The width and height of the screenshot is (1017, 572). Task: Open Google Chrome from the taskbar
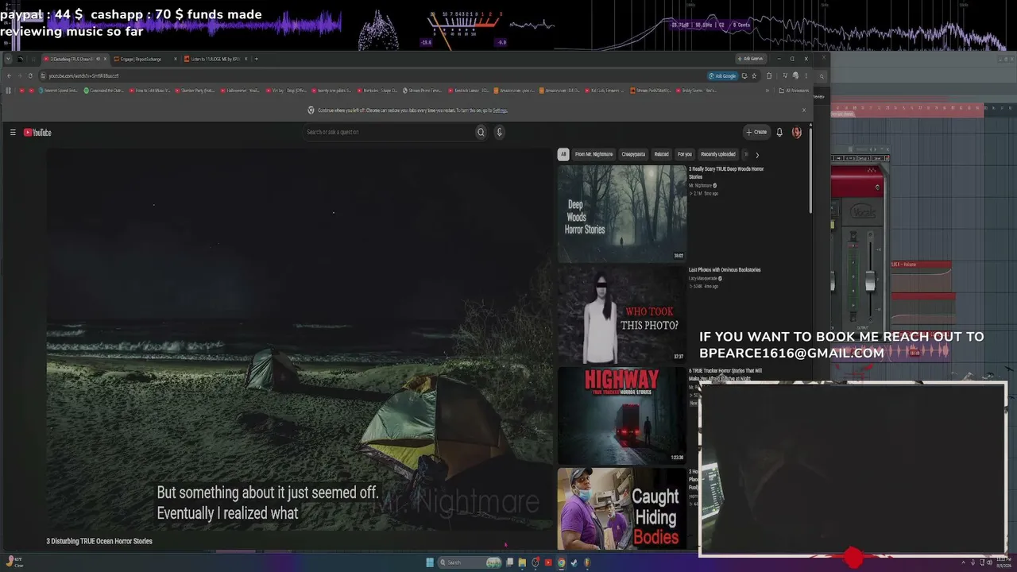click(x=561, y=562)
